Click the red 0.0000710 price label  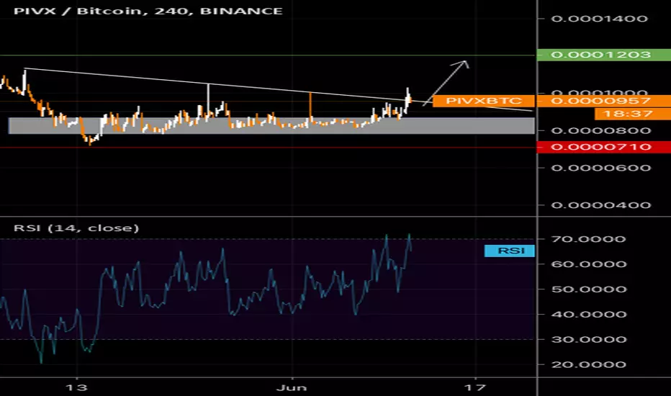point(604,148)
